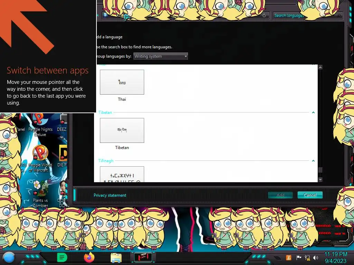Open the Privacy statement link
Viewport: 354px width, 265px height.
click(x=110, y=195)
